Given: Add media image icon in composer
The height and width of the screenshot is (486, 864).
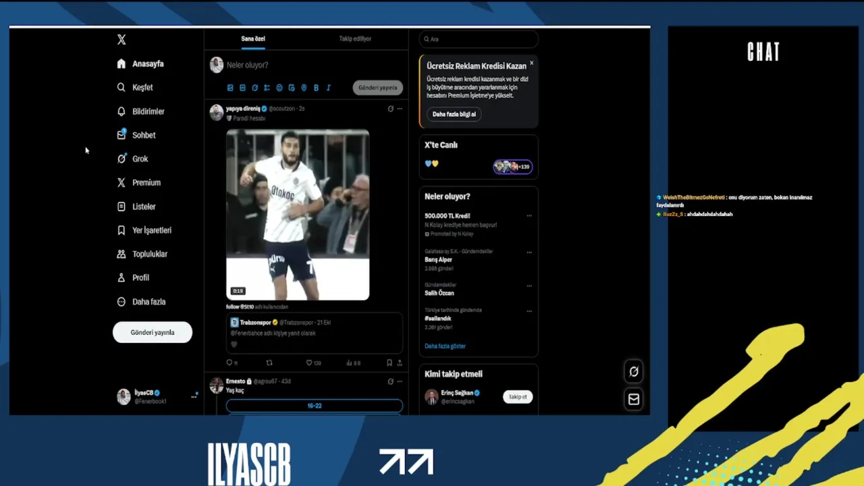Looking at the screenshot, I should [230, 88].
